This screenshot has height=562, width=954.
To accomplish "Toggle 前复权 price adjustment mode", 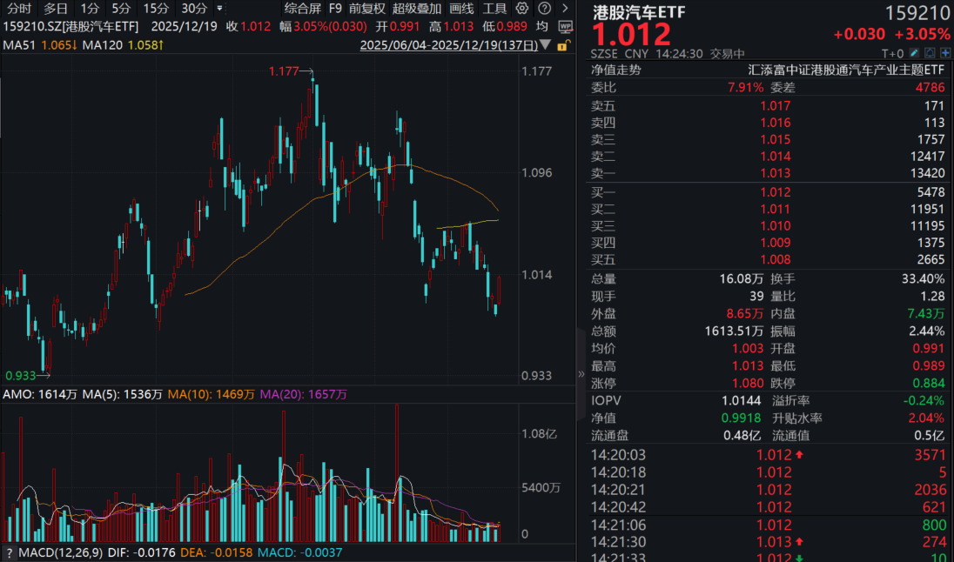I will (366, 9).
